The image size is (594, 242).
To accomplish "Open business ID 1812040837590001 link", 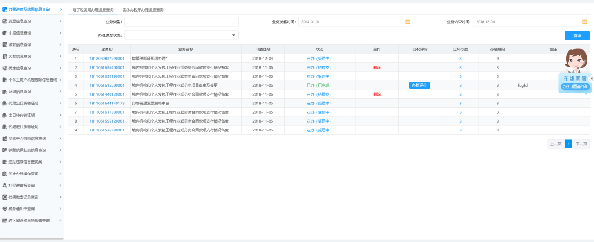I will point(107,59).
